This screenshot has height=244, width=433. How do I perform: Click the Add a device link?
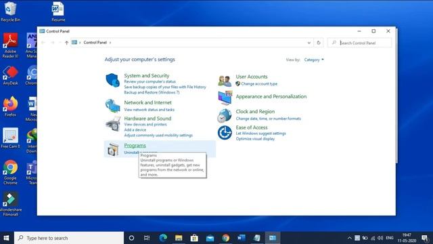(135, 129)
